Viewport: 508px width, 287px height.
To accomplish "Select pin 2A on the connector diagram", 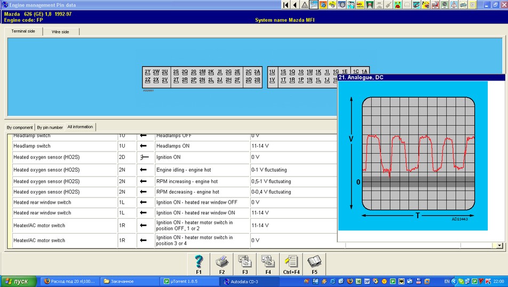I will point(257,71).
